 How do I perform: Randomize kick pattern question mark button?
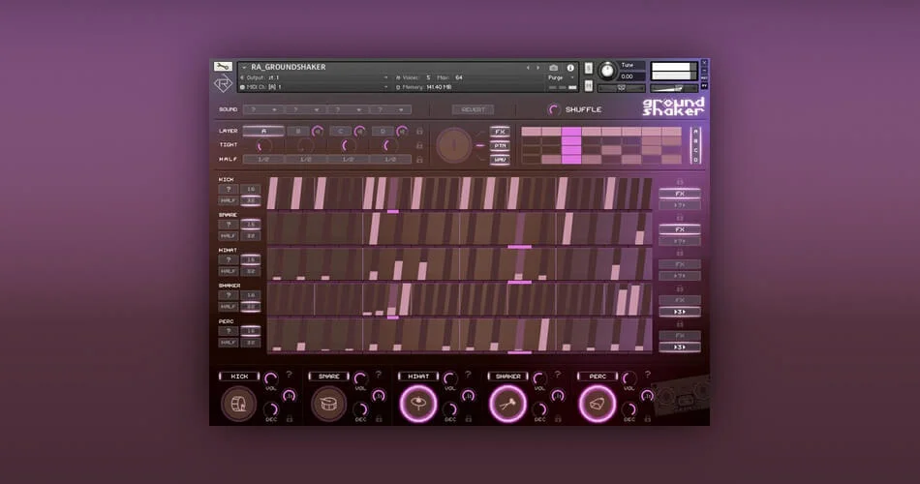[229, 189]
